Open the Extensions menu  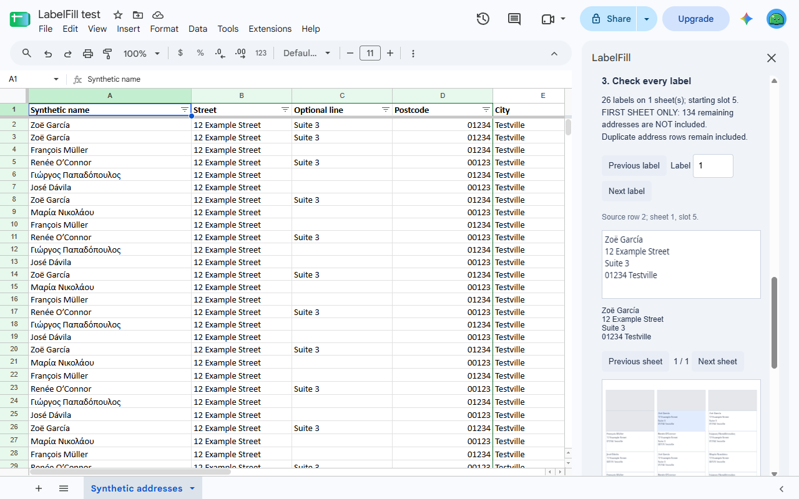[270, 29]
